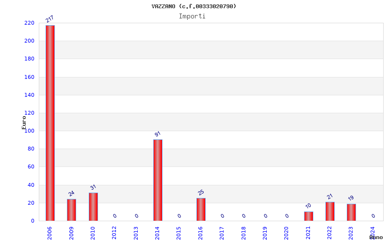Click the zero value label above 2019
Screen dimensions: 388x242
265,216
